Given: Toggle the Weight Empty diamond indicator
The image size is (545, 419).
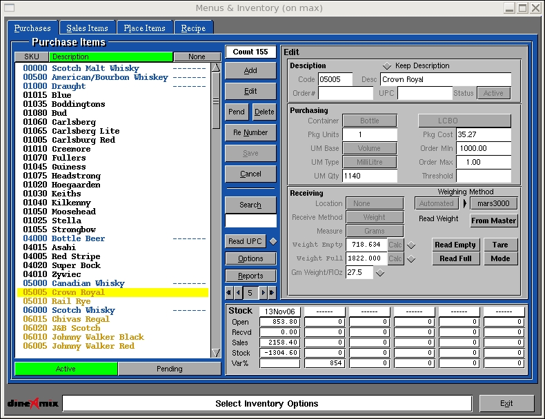Looking at the screenshot, I should pyautogui.click(x=411, y=245).
